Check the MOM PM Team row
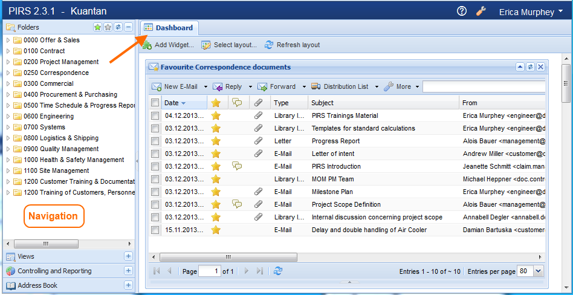 [x=155, y=179]
